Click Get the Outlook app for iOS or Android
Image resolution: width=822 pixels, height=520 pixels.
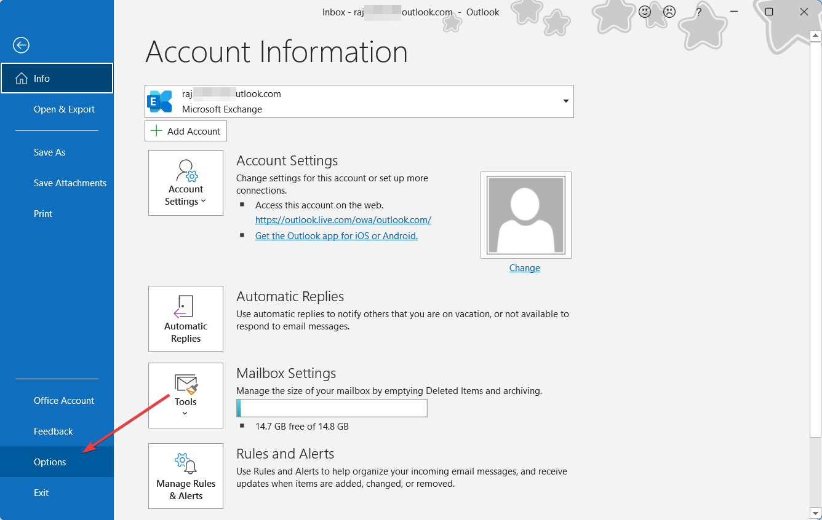tap(337, 235)
